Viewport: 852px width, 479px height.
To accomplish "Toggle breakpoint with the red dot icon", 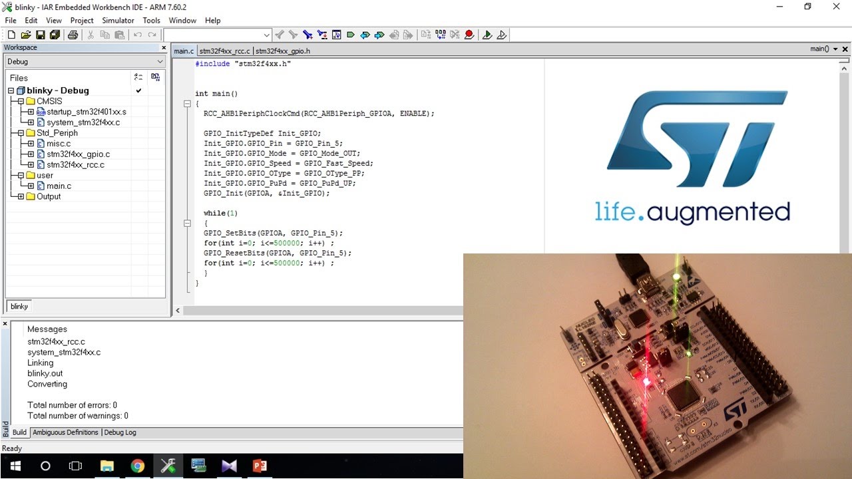I will pos(469,35).
